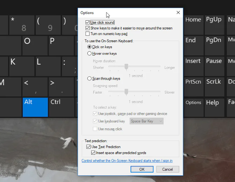
Task: Click the PgUp key on on-screen keyboard
Action: [x=214, y=25]
